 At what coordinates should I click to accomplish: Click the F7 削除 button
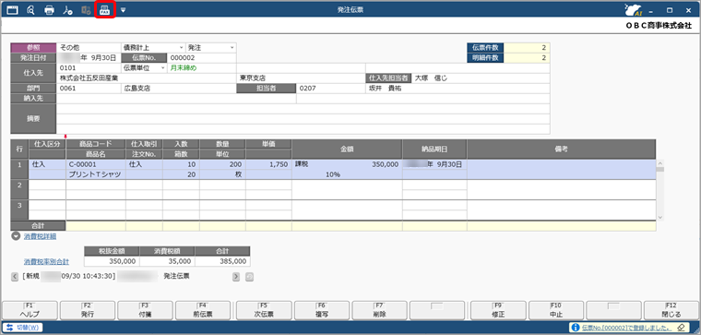[x=380, y=309]
